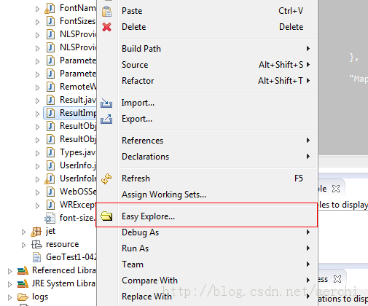Select Export... menu entry
The image size is (368, 306).
pos(207,119)
